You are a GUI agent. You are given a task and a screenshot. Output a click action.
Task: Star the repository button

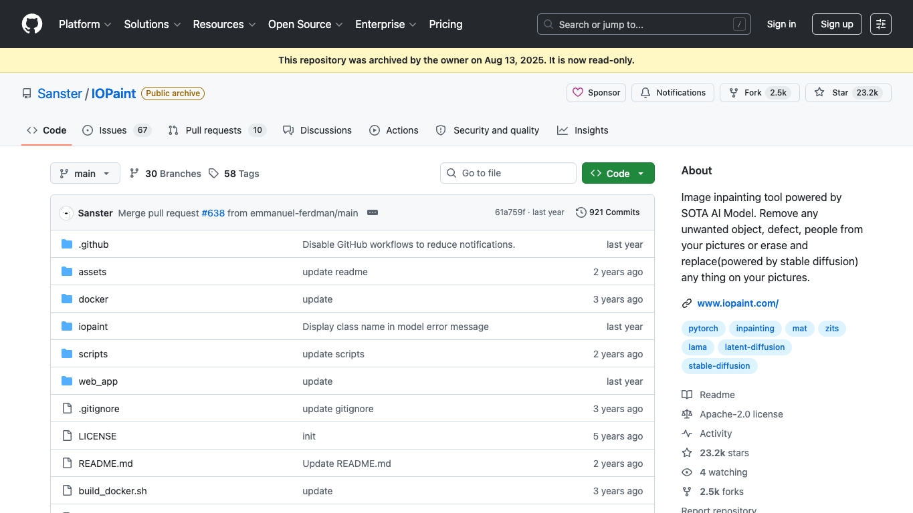[848, 93]
